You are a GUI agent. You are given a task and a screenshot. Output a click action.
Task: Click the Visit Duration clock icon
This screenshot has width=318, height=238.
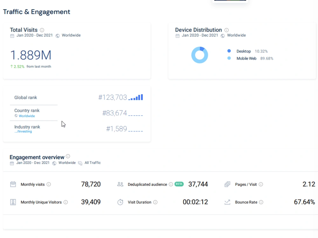click(120, 202)
